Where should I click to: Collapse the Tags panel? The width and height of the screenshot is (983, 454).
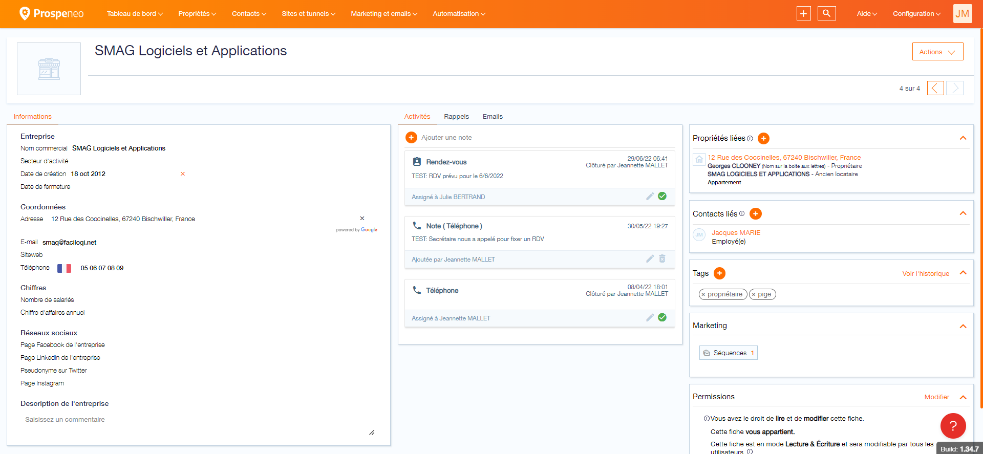(x=963, y=273)
